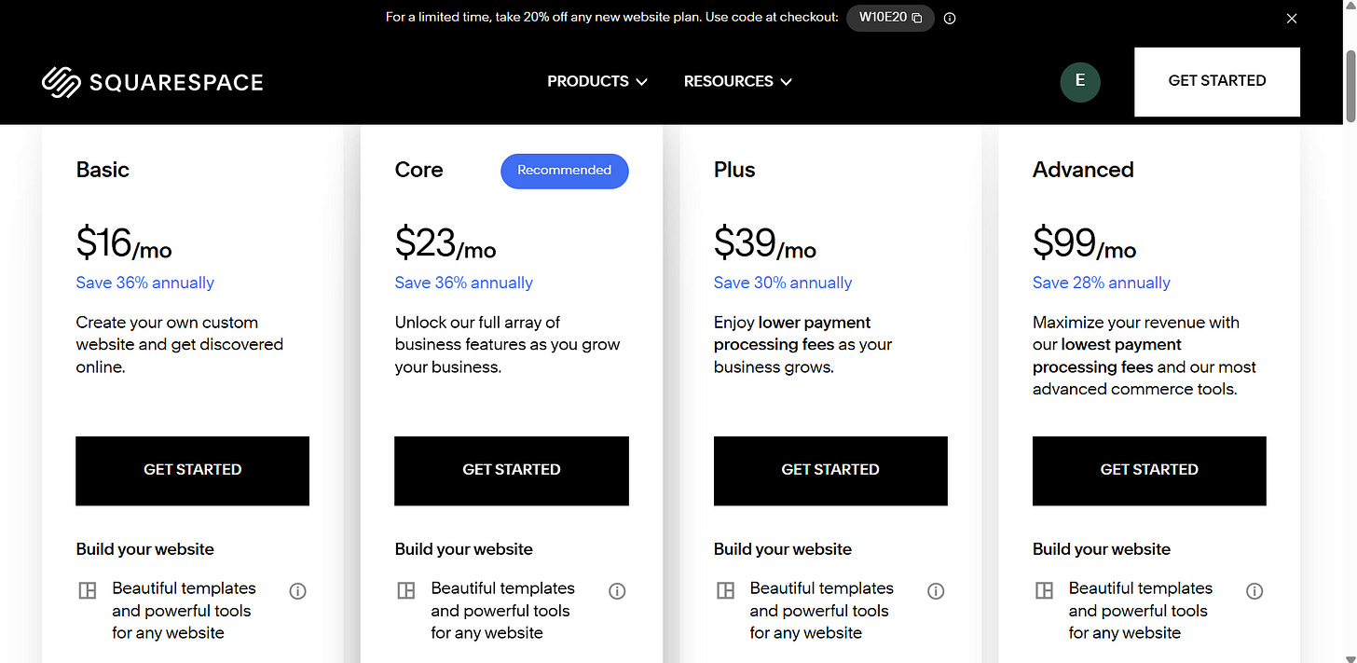
Task: Click Save 30% annually under Plus
Action: [x=783, y=283]
